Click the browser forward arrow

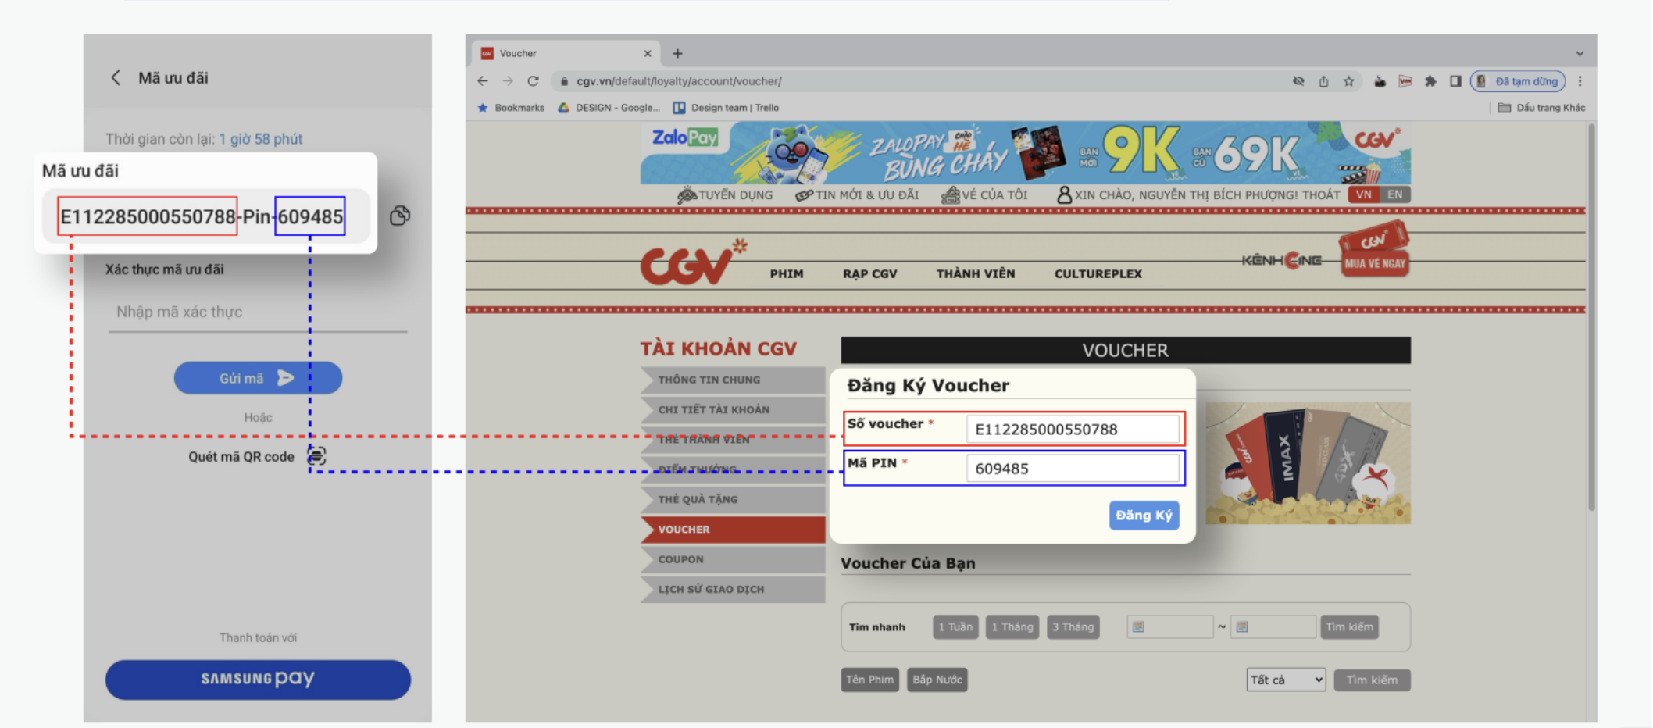508,81
